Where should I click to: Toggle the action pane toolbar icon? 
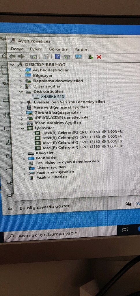[66, 57]
